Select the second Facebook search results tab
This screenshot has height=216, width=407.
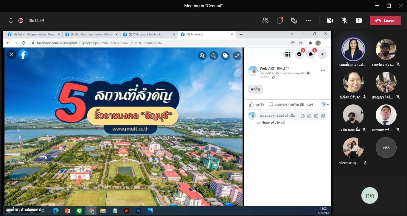click(x=91, y=35)
